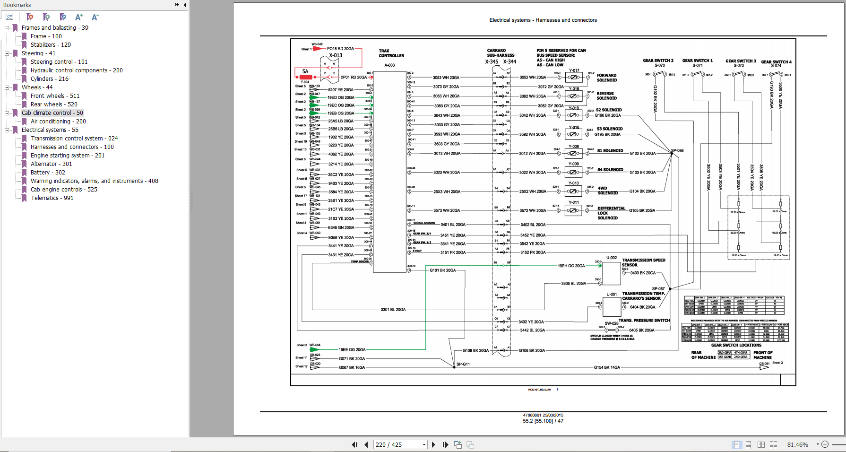This screenshot has width=846, height=452.
Task: Open bookmark Stabilizers - 129
Action: [x=51, y=45]
